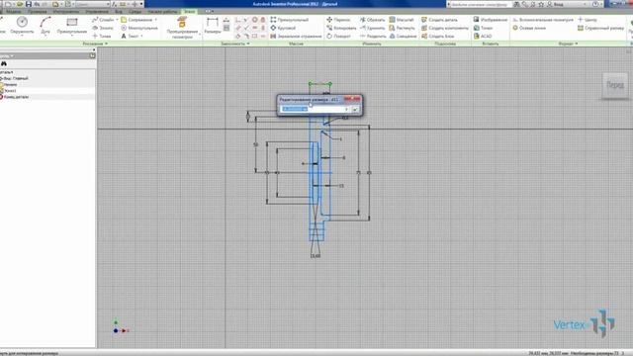Select Вид: Главный in browser tree

coord(15,78)
